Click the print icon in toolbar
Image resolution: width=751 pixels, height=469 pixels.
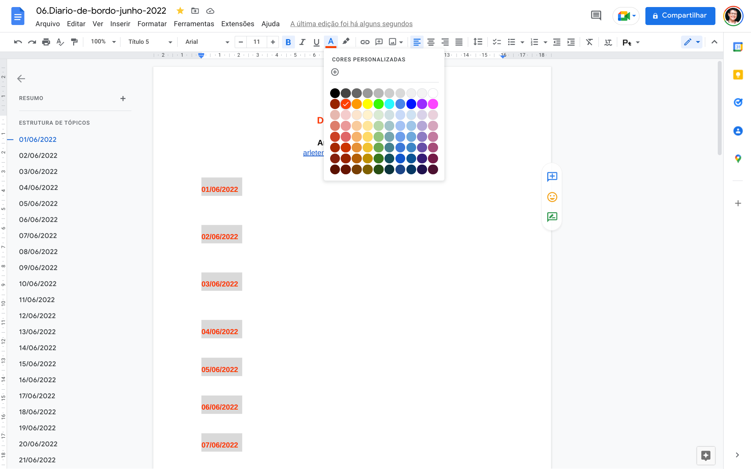pos(46,42)
